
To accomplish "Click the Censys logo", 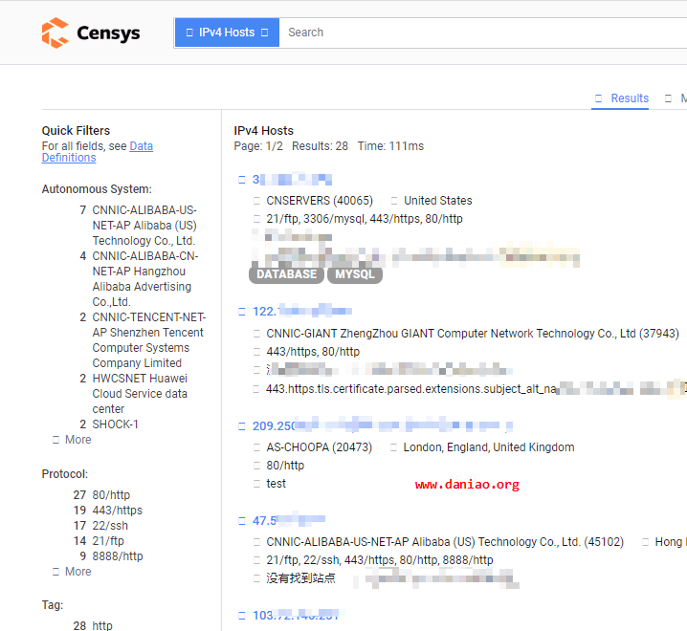I will [91, 33].
